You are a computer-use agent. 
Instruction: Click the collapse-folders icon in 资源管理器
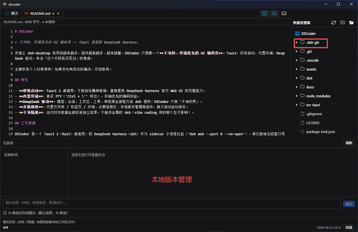(342, 23)
